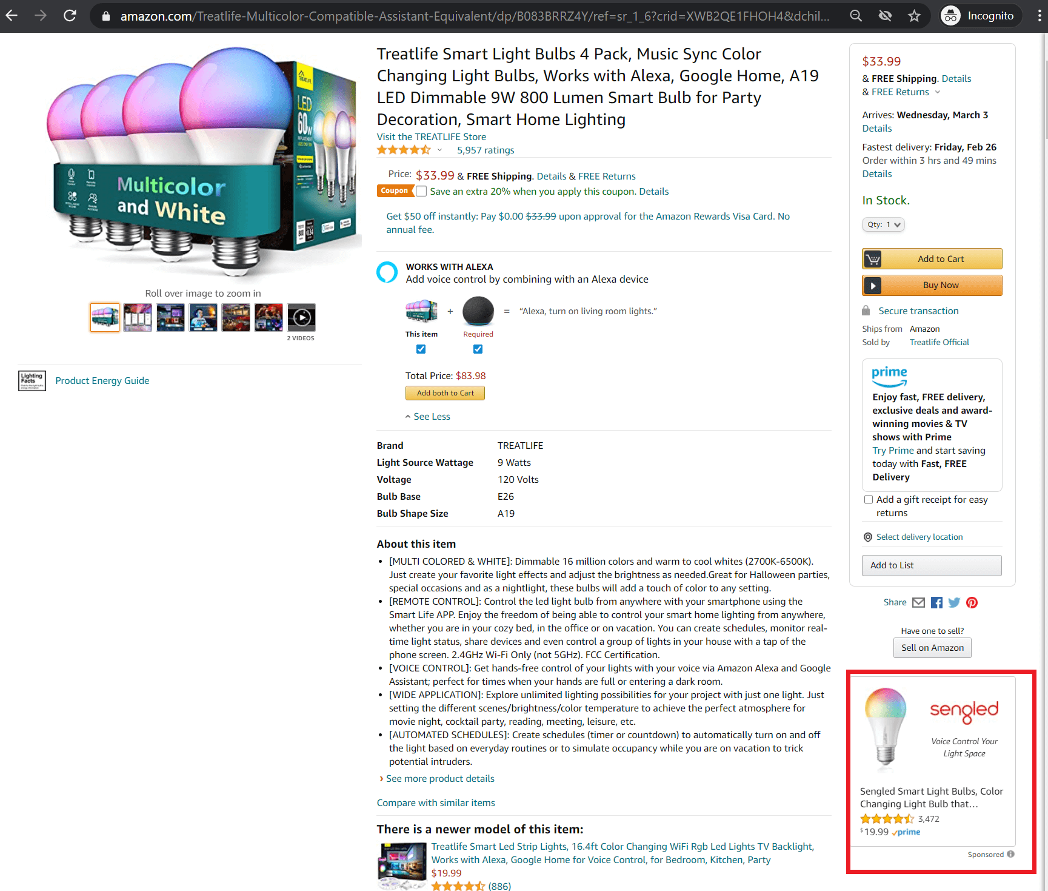Open Chrome's three-dot menu
The height and width of the screenshot is (891, 1048).
[x=1039, y=16]
